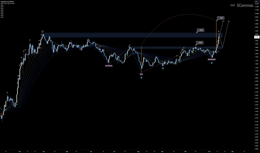Click the Dec label on time axis
Image resolution: width=260 pixels, height=153 pixels.
click(233, 151)
